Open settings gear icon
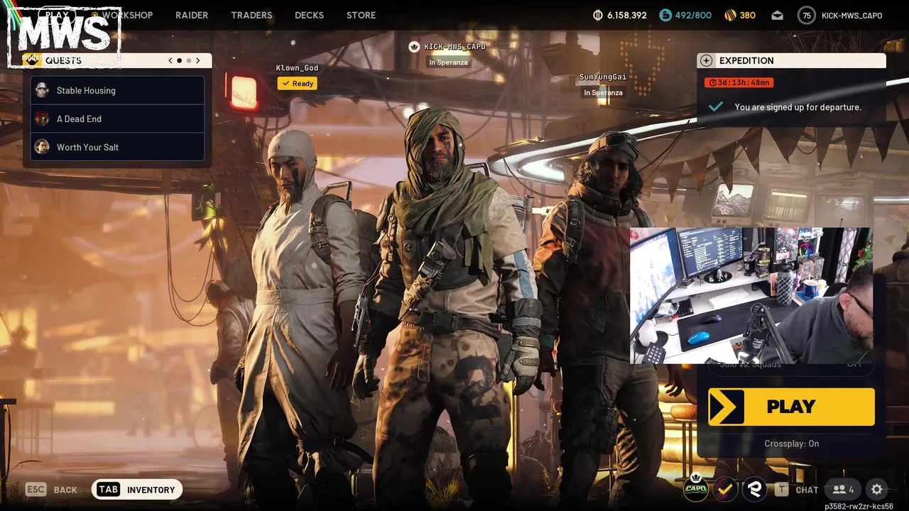The image size is (909, 511). (876, 490)
